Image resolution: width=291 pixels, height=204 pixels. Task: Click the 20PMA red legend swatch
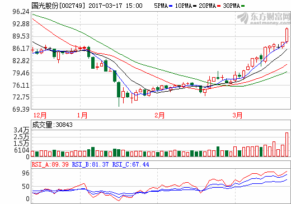tap(219, 6)
